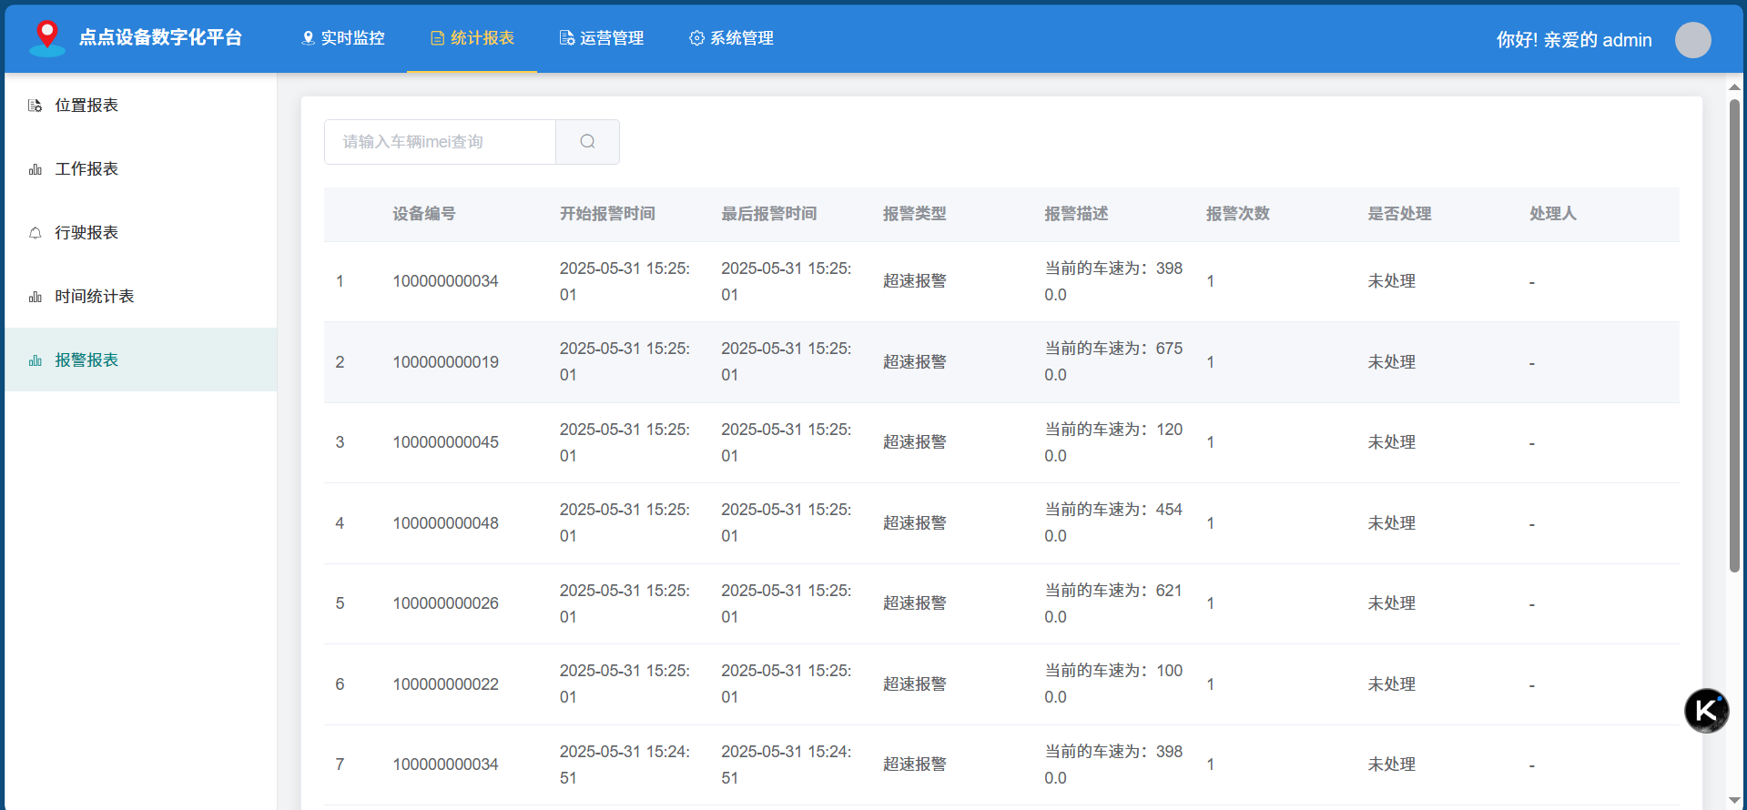Click device number 100000000045
The image size is (1747, 810).
click(x=446, y=442)
